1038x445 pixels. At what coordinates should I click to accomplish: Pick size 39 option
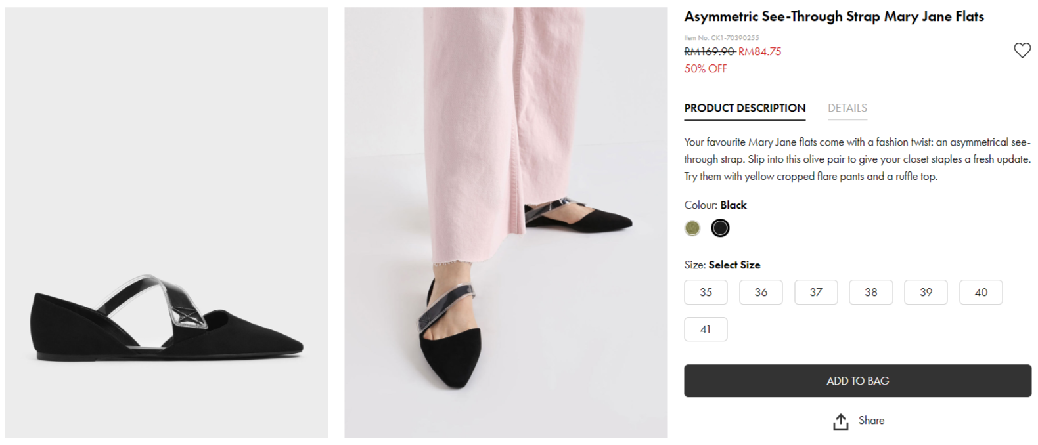926,292
